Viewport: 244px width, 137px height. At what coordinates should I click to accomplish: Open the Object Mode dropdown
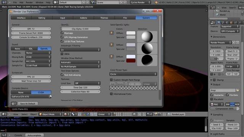50,114
